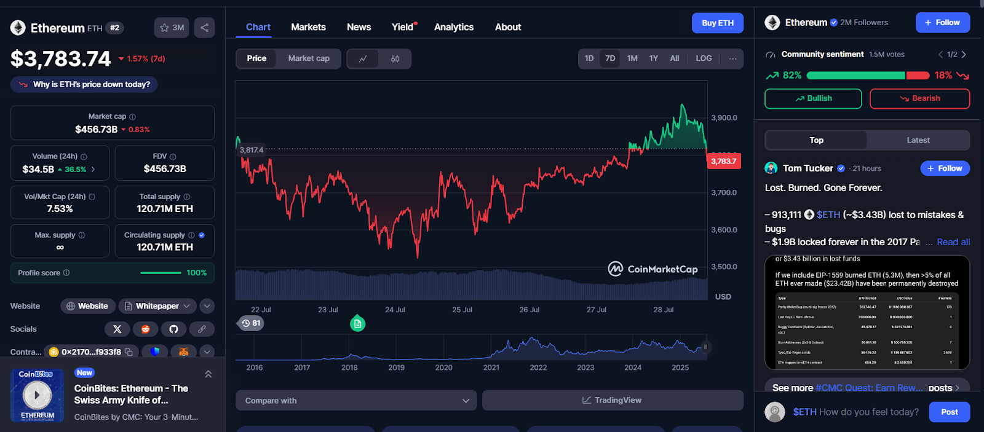
Task: Switch to the Latest posts tab
Action: [x=918, y=140]
